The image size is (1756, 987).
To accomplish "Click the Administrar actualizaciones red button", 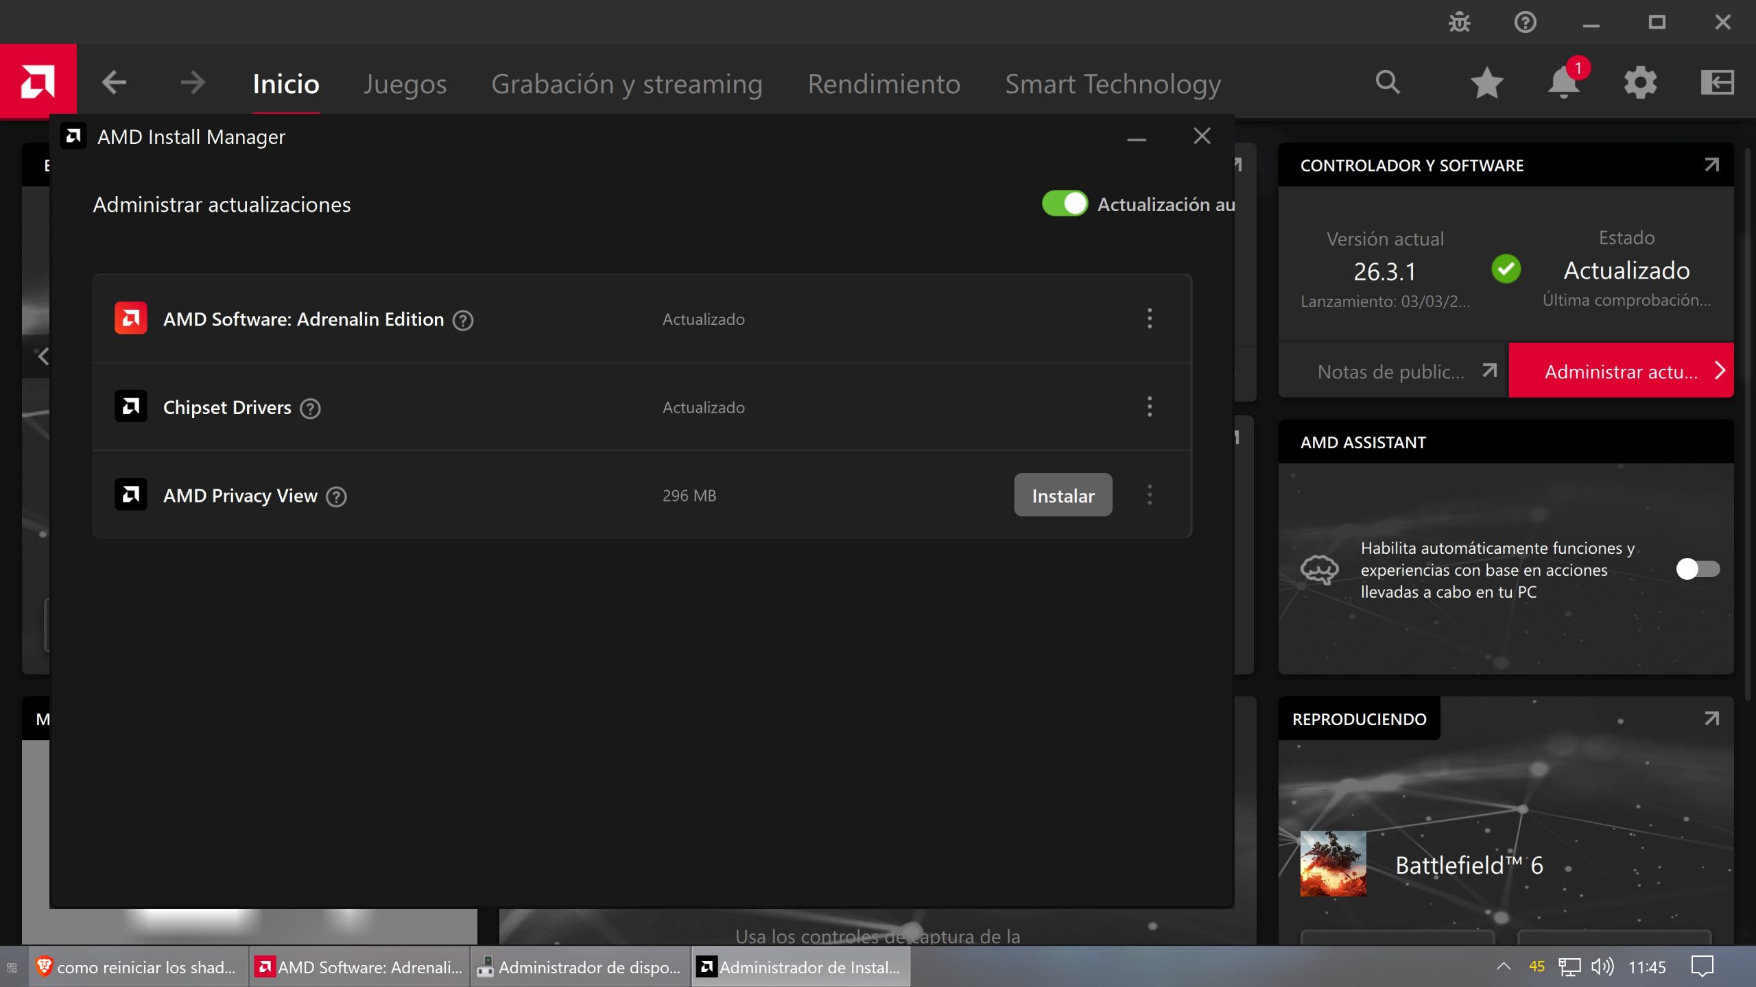I will coord(1621,371).
